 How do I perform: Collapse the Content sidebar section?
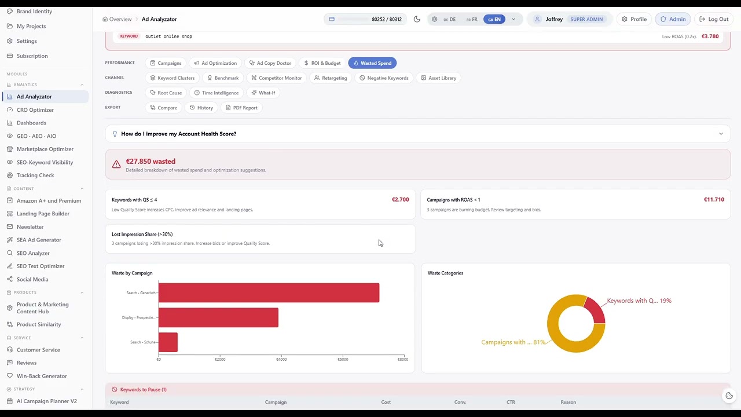82,189
